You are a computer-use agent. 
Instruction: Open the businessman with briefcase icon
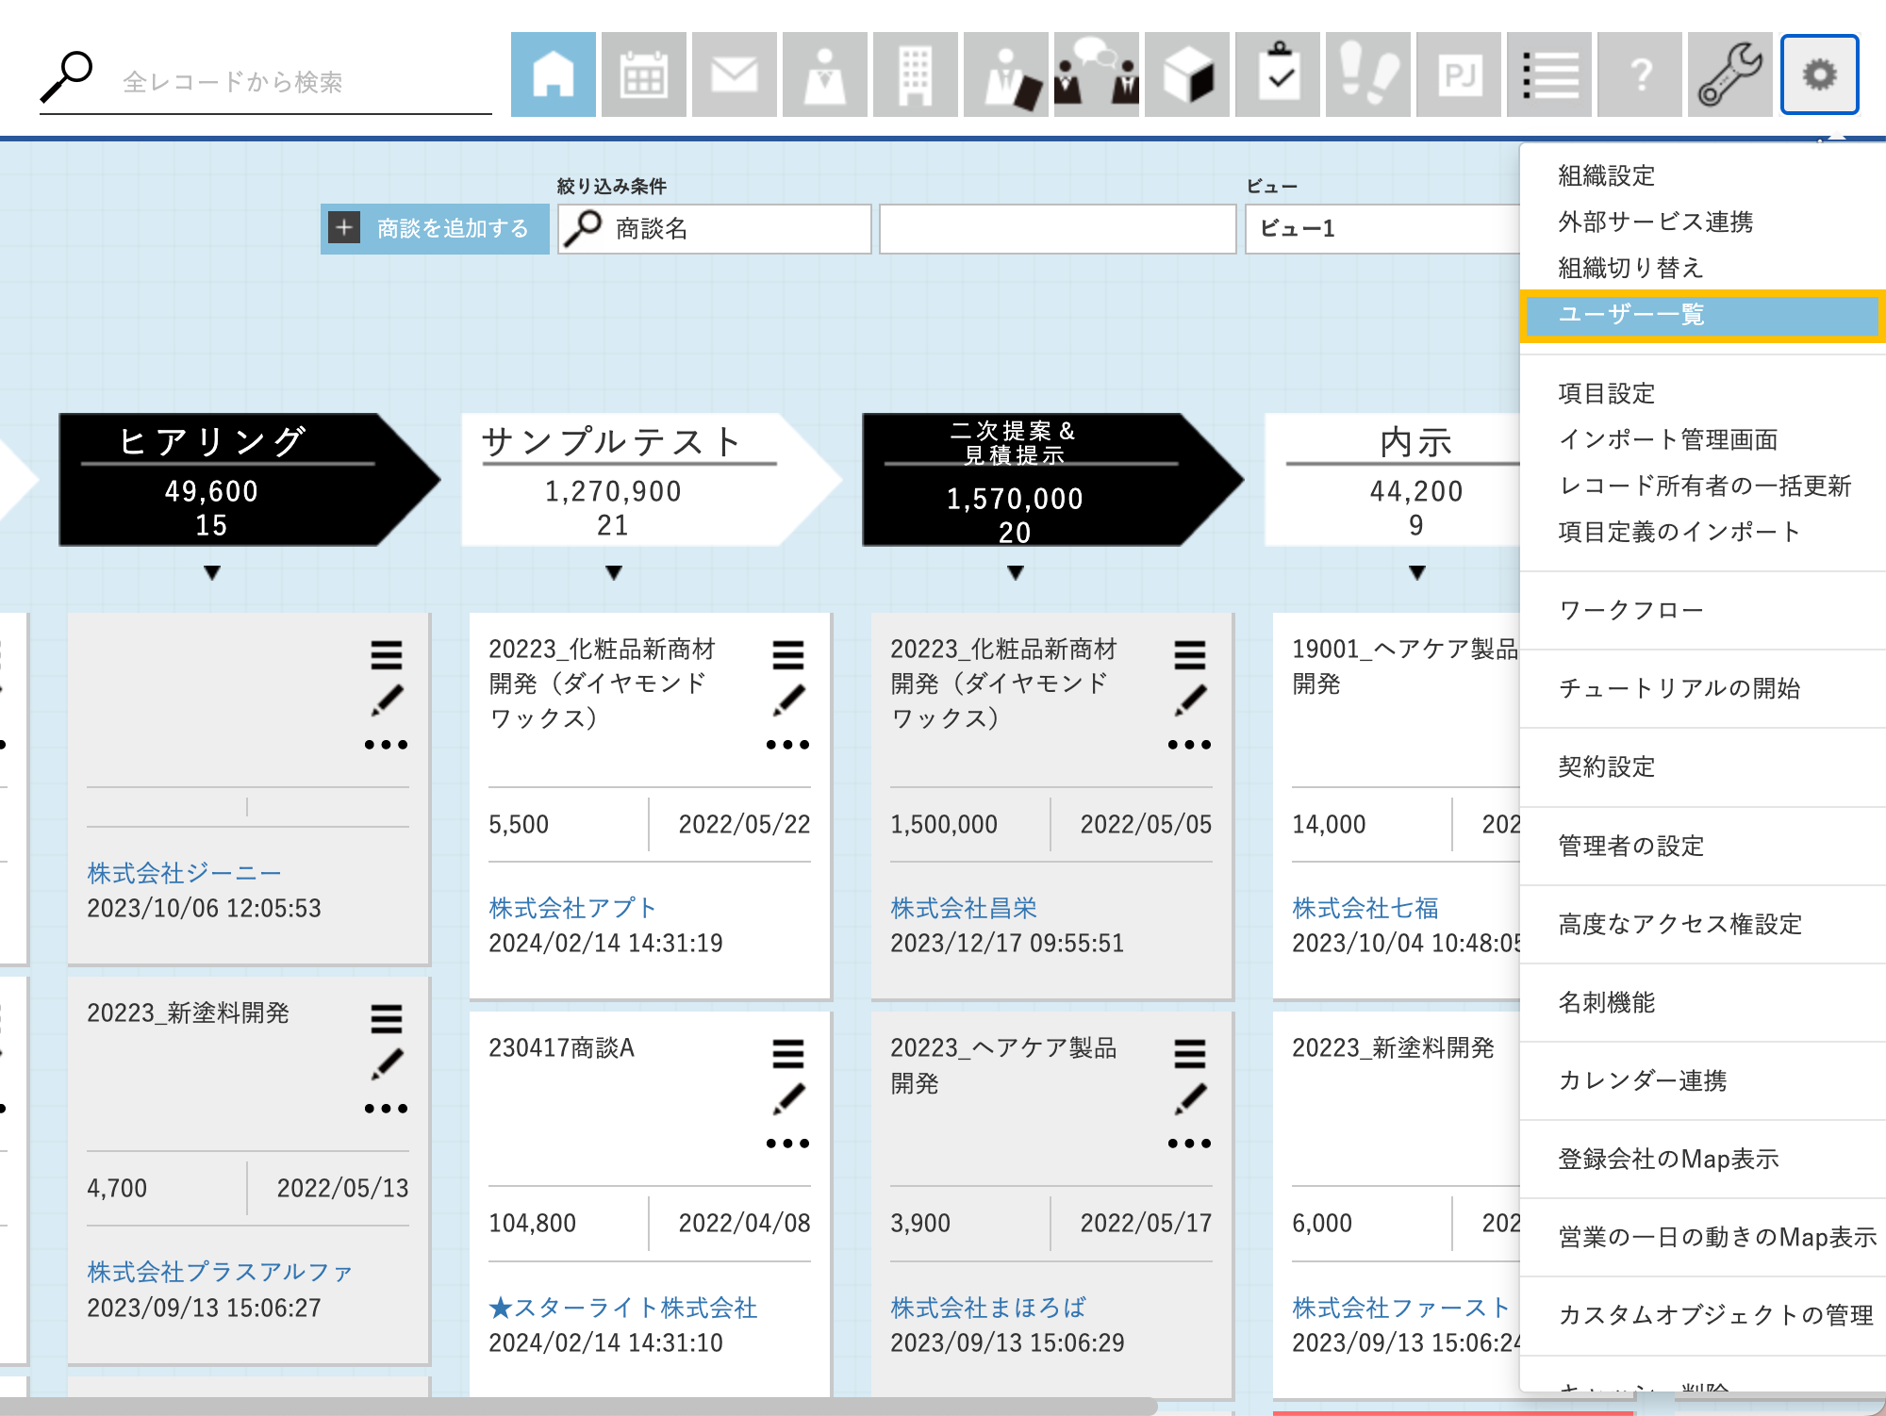pyautogui.click(x=1005, y=74)
